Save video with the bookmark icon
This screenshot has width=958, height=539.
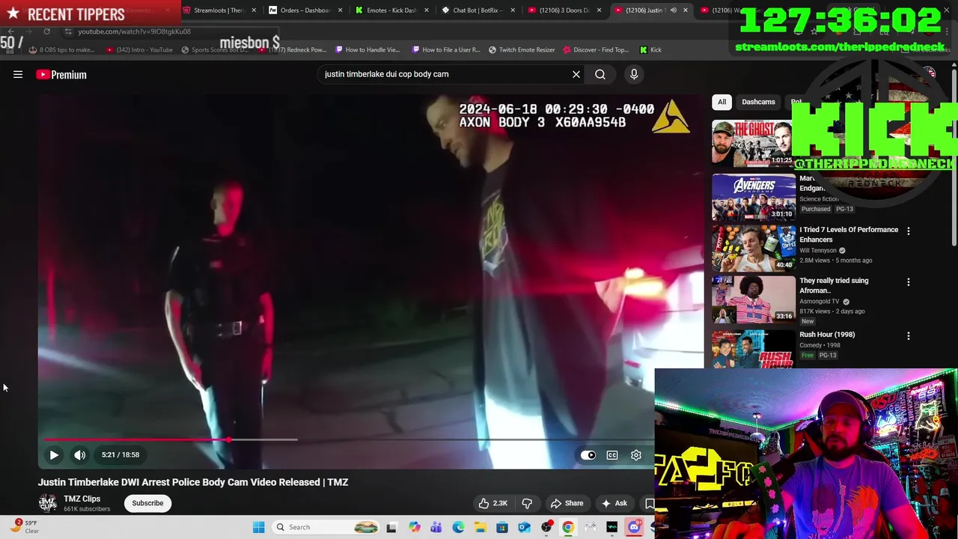pos(649,503)
